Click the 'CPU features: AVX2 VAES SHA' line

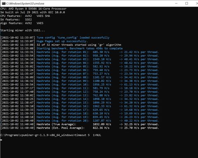click(25, 16)
